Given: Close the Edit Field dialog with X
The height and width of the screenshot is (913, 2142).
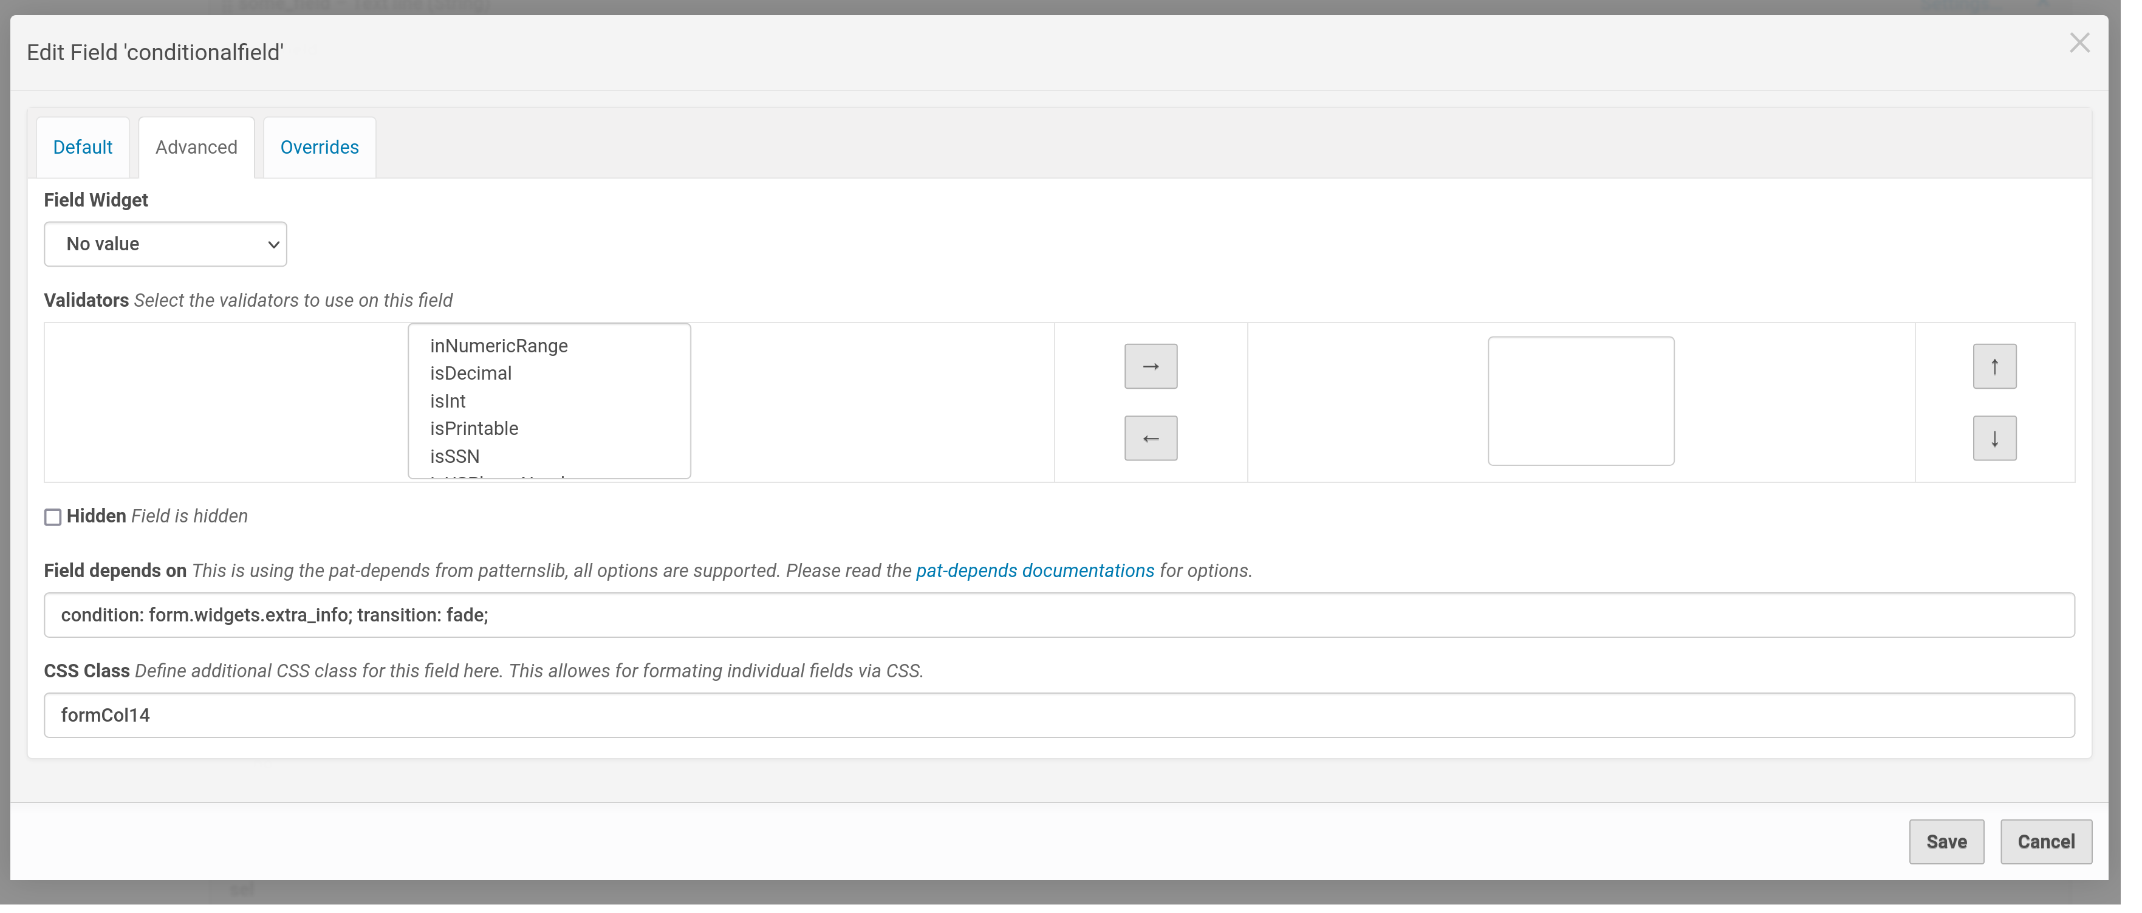Looking at the screenshot, I should click(x=2079, y=43).
